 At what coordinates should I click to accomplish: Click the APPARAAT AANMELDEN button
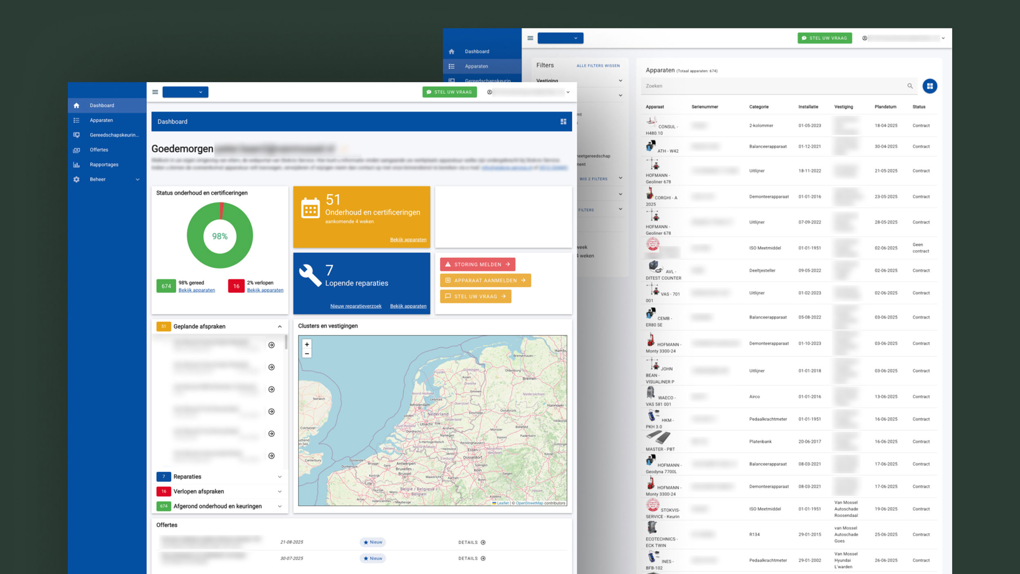(485, 280)
